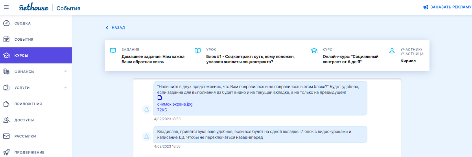Click the Финансы coins icon
The width and height of the screenshot is (472, 157).
(x=6, y=72)
